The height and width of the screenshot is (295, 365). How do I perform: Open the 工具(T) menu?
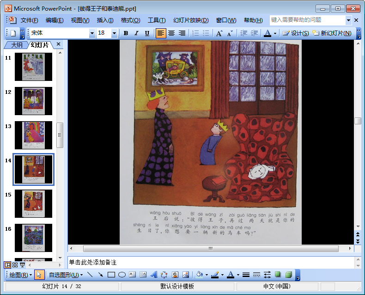tap(157, 20)
